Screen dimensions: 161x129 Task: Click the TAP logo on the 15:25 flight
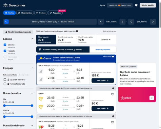tap(41, 127)
